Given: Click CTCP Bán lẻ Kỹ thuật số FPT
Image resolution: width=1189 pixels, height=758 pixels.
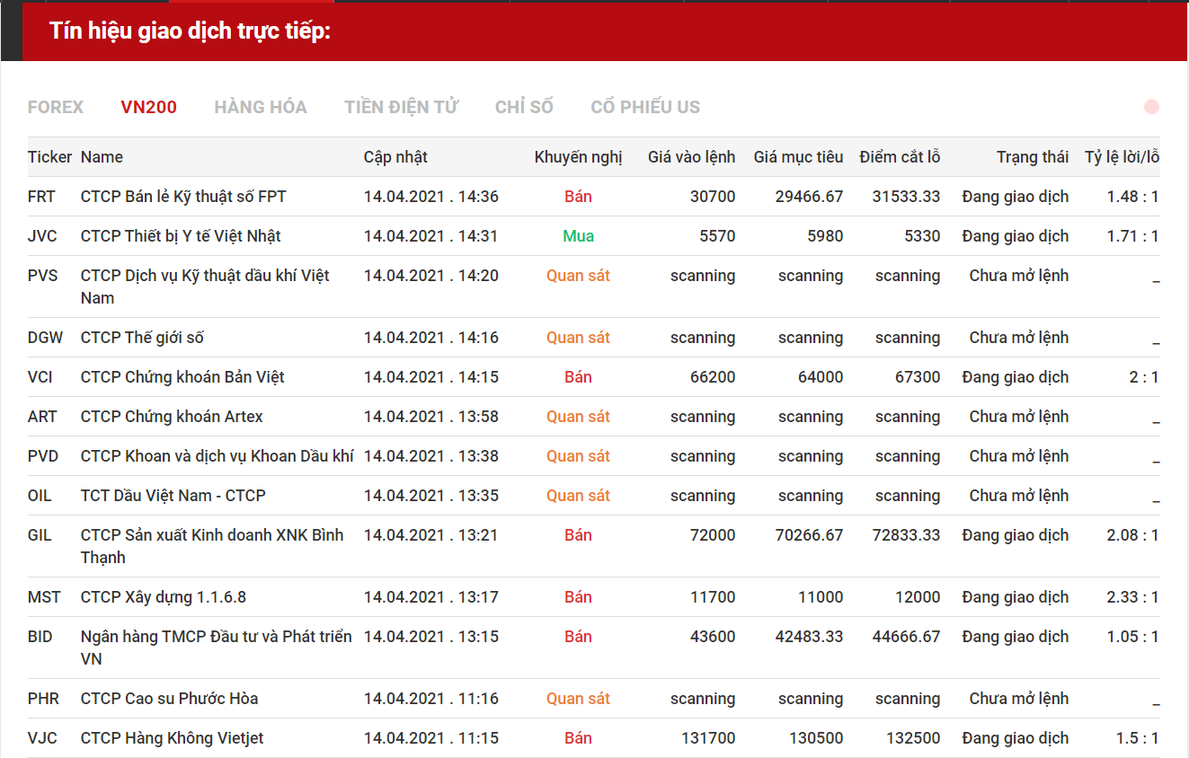Looking at the screenshot, I should tap(183, 197).
